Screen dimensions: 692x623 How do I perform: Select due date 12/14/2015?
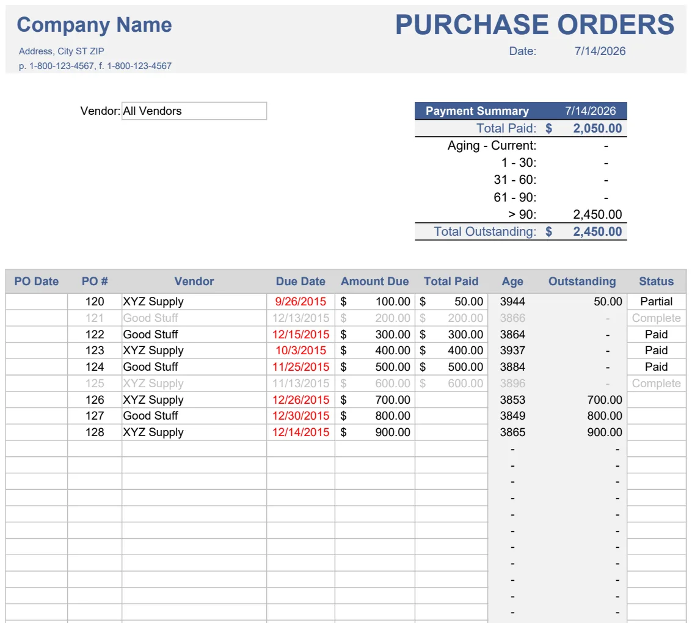tap(300, 432)
